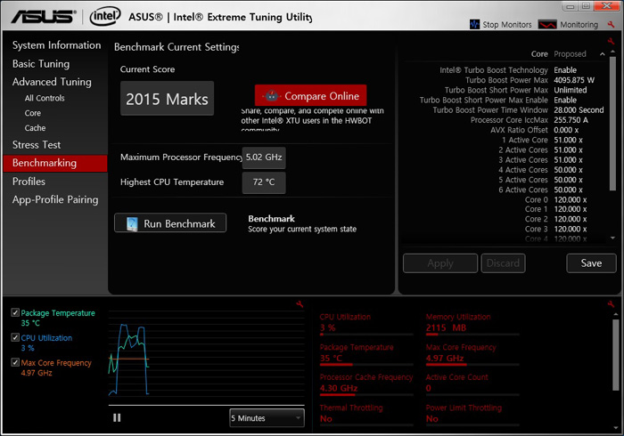Click the Proposed column header

coord(570,54)
